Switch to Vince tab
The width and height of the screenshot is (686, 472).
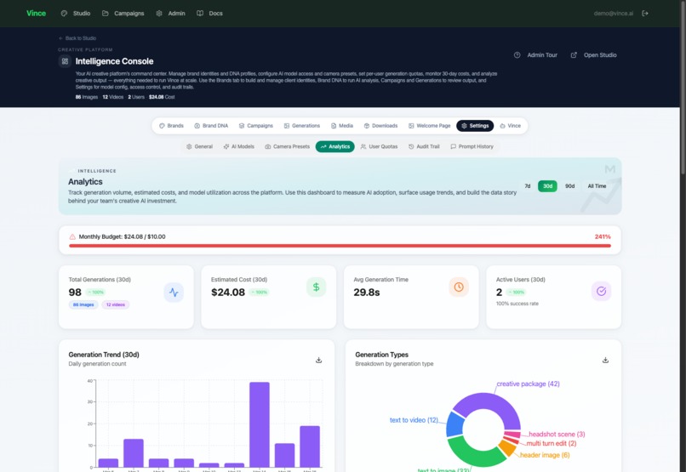point(510,126)
